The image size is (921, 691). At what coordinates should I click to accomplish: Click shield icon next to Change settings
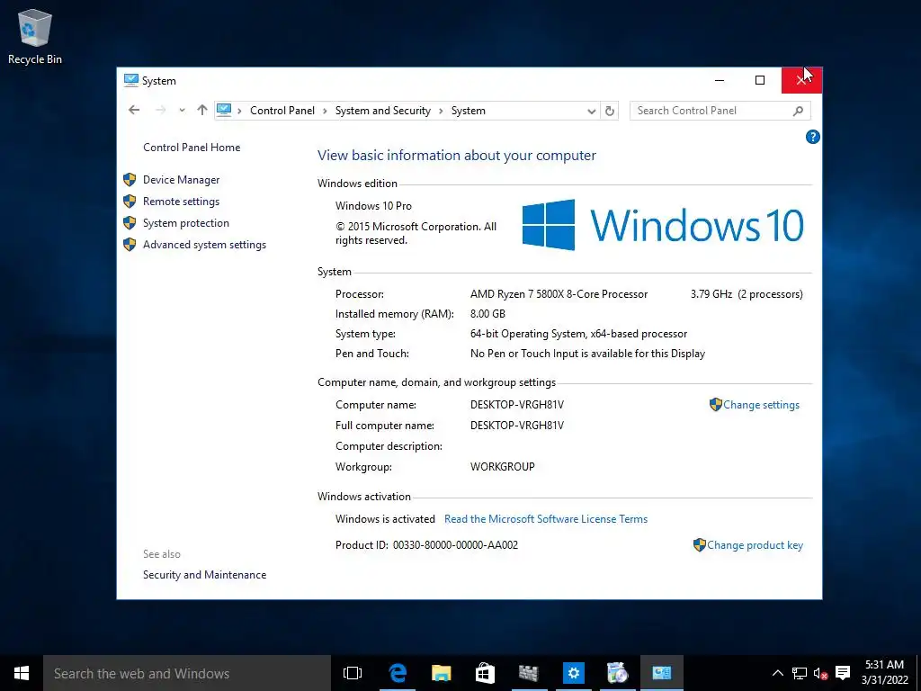(x=715, y=404)
